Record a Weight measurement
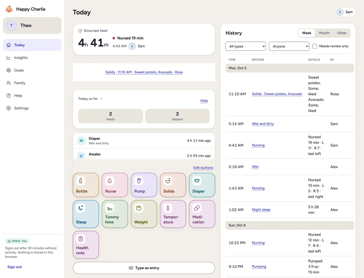The width and height of the screenshot is (364, 278). 144,214
